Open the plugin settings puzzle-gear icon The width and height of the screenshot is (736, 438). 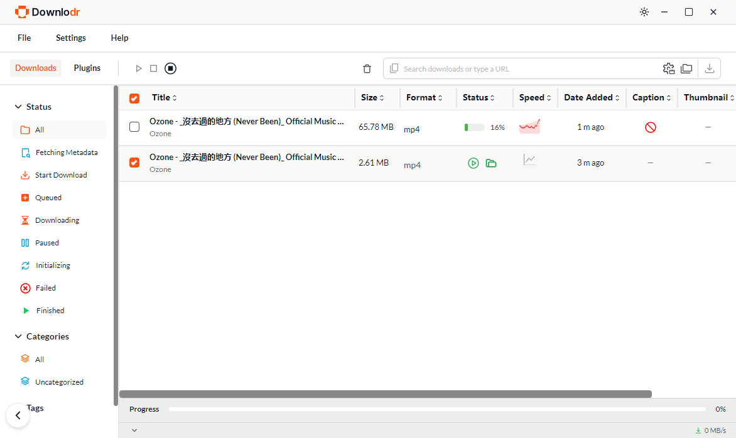point(669,68)
